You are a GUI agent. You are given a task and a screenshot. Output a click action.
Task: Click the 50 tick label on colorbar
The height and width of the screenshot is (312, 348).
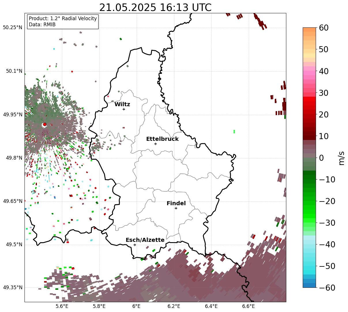point(324,49)
